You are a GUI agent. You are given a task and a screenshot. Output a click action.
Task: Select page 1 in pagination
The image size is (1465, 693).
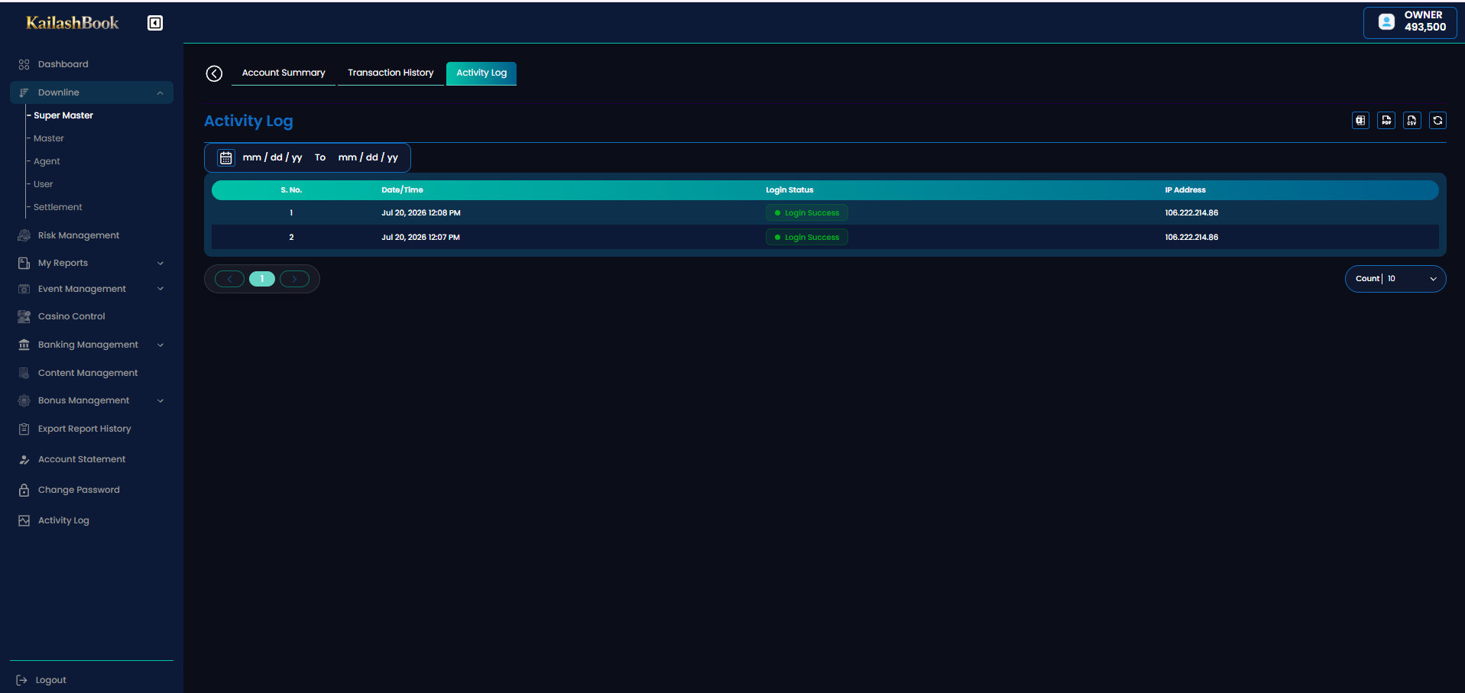click(262, 279)
